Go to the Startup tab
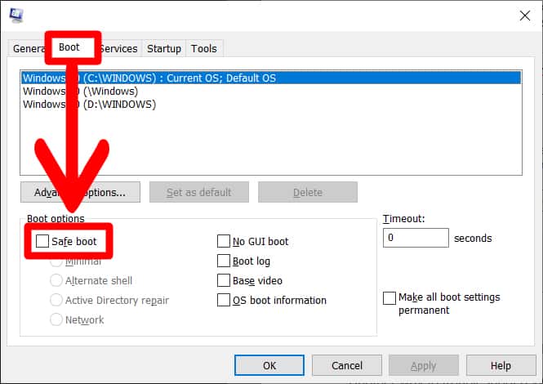The height and width of the screenshot is (384, 543). (163, 49)
